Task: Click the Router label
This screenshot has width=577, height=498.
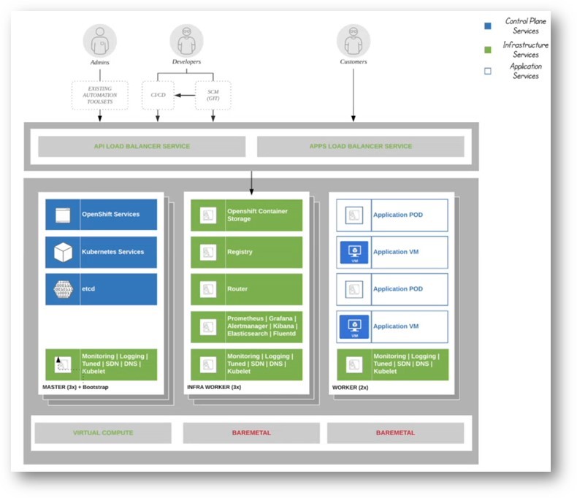Action: [x=237, y=288]
